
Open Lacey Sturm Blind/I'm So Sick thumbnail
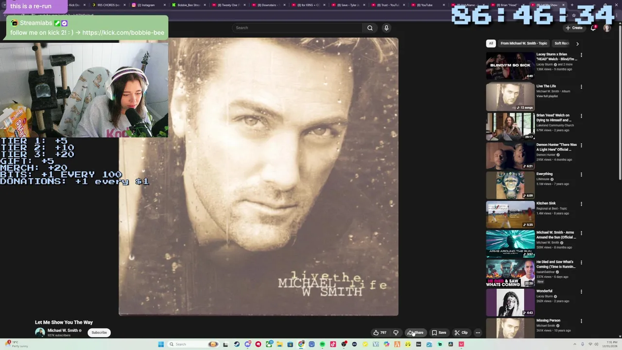pyautogui.click(x=510, y=66)
